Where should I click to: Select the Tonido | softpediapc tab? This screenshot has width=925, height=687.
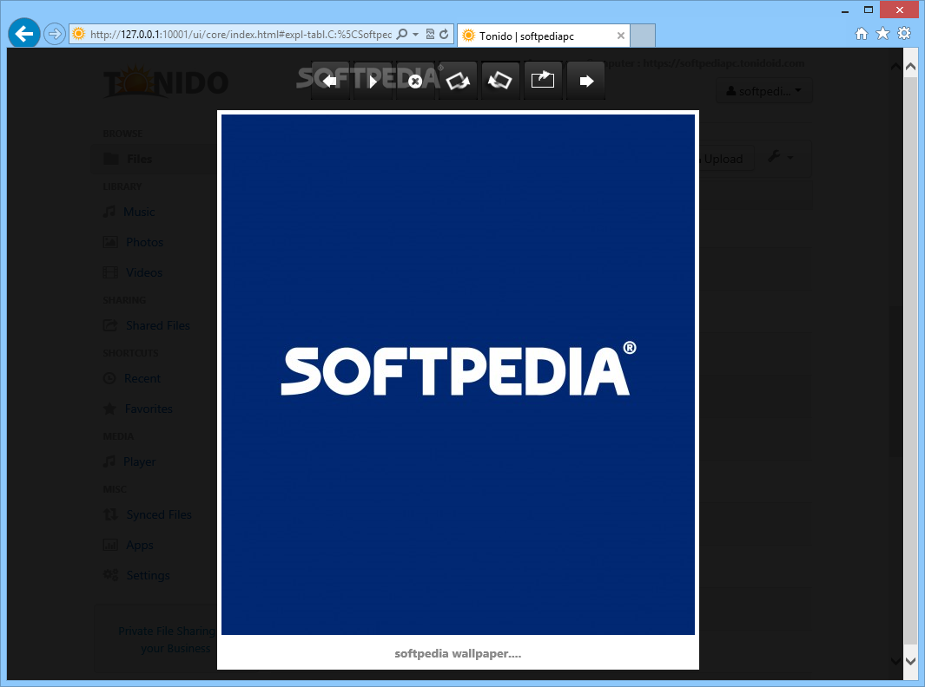click(x=543, y=36)
